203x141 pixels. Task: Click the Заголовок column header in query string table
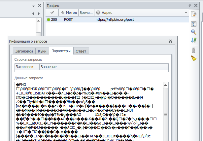pos(27,67)
